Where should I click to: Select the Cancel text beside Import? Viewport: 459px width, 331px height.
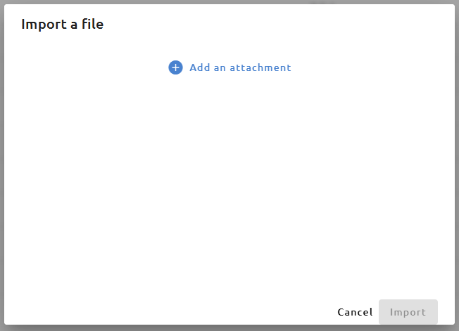click(355, 312)
